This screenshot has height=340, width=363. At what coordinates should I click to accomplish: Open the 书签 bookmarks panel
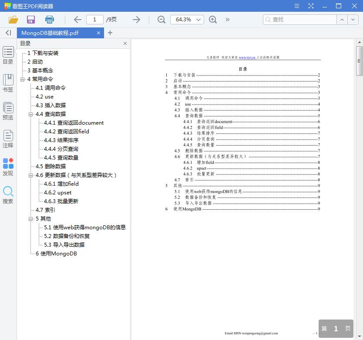[x=8, y=83]
